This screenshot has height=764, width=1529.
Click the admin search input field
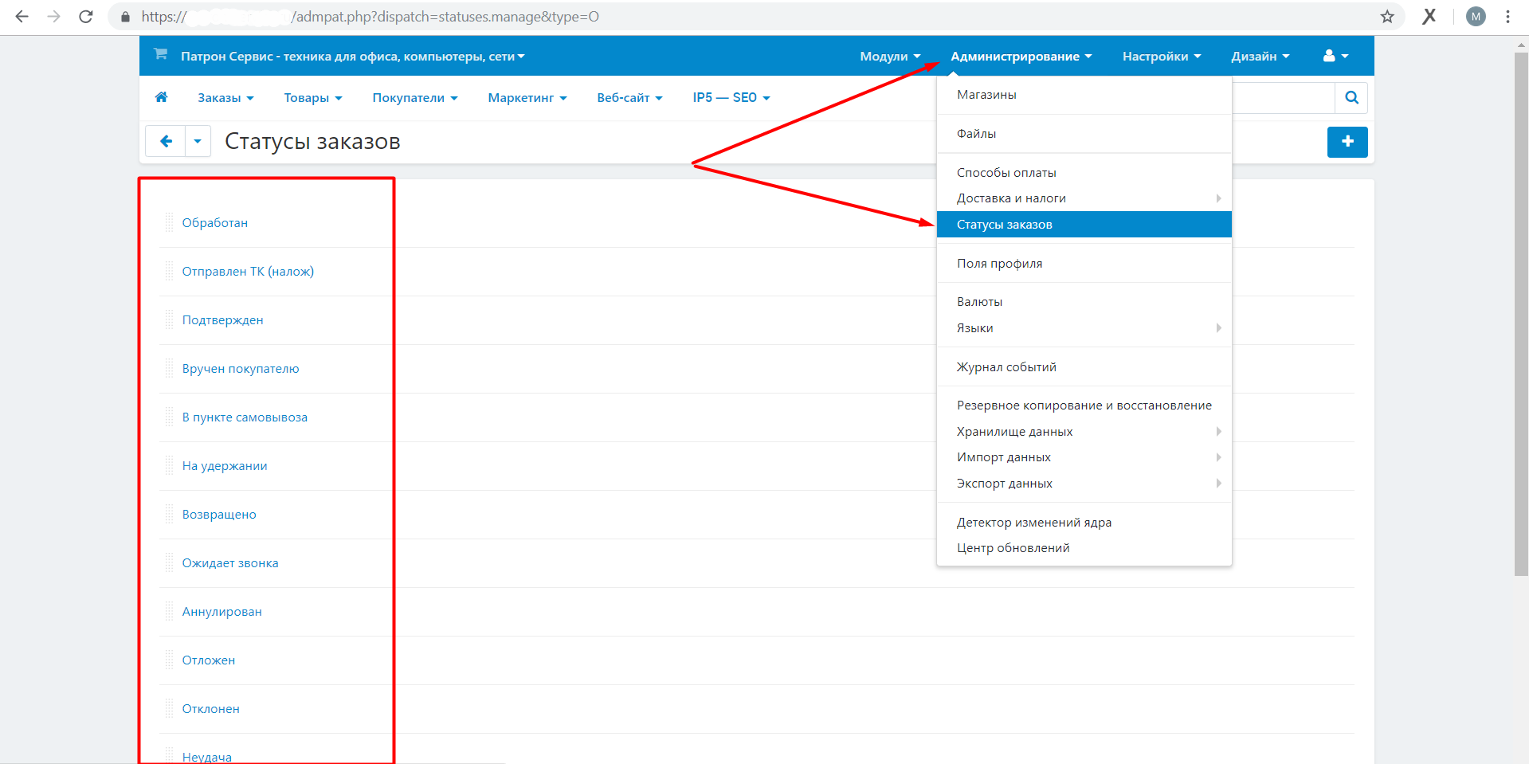coord(1284,97)
